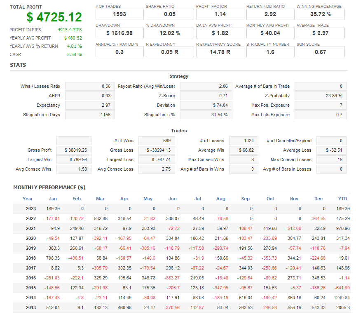This screenshot has height=319, width=363.
Task: Select the # of Trades value 1593
Action: tap(119, 14)
